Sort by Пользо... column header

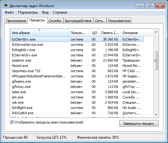tap(79, 33)
